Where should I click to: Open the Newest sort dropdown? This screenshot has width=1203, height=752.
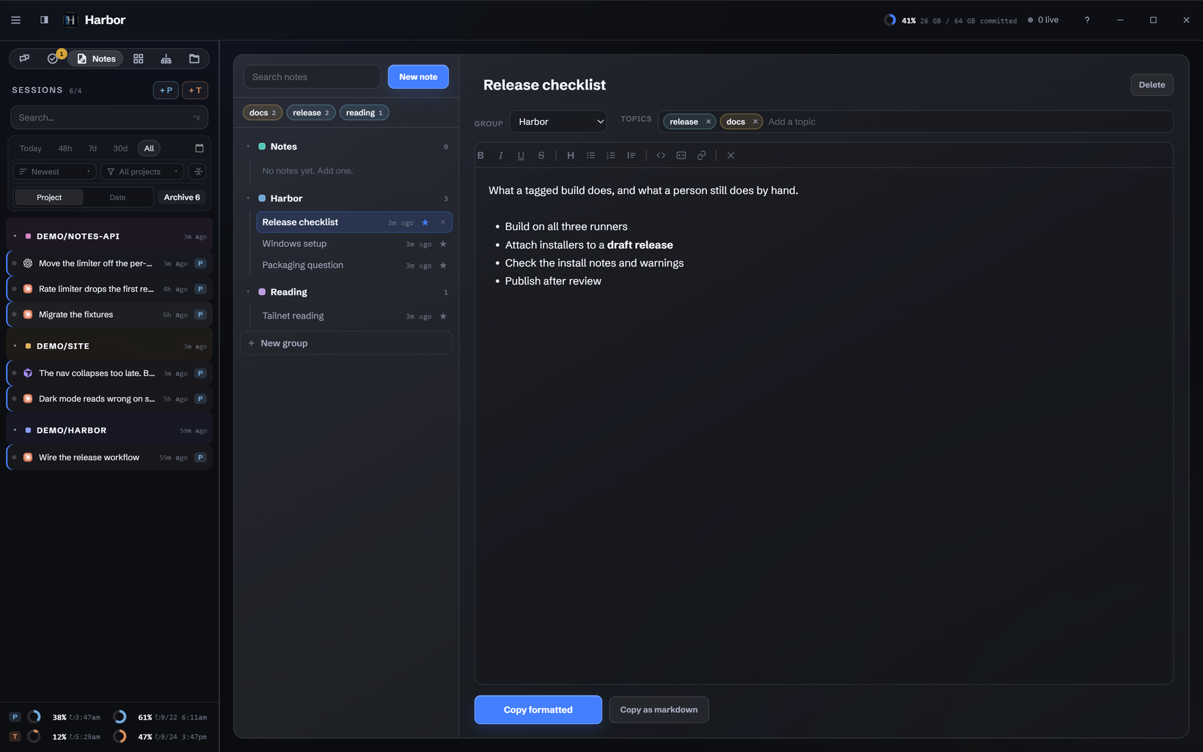55,172
